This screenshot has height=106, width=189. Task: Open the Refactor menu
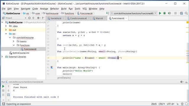coord(54,9)
